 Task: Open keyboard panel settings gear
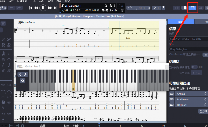[x=22, y=80]
